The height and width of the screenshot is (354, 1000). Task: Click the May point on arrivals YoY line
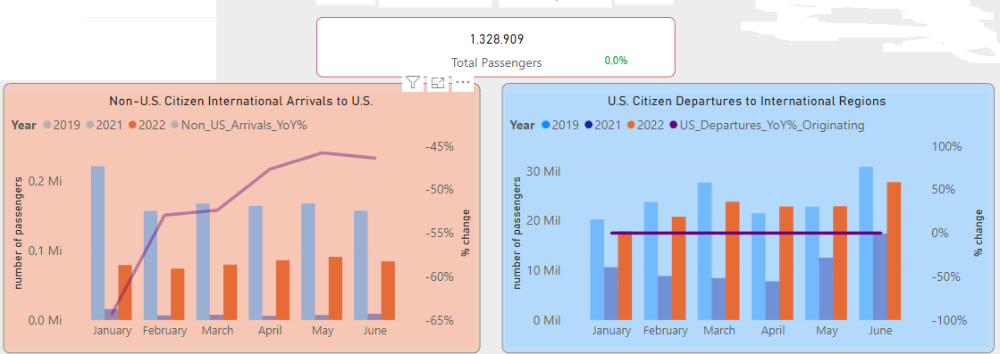[323, 152]
